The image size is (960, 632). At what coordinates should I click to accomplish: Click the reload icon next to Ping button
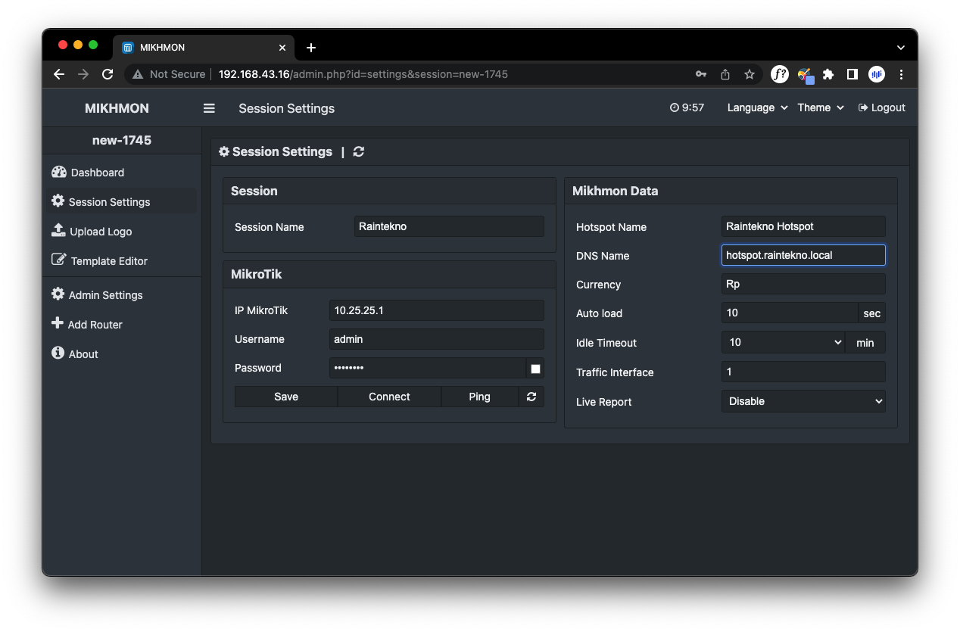pos(531,397)
